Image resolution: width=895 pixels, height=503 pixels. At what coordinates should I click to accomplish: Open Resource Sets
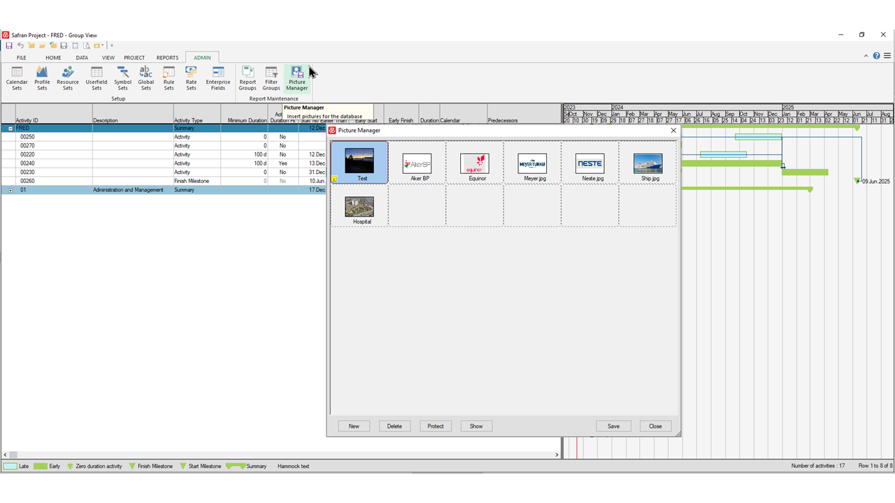[x=68, y=78]
